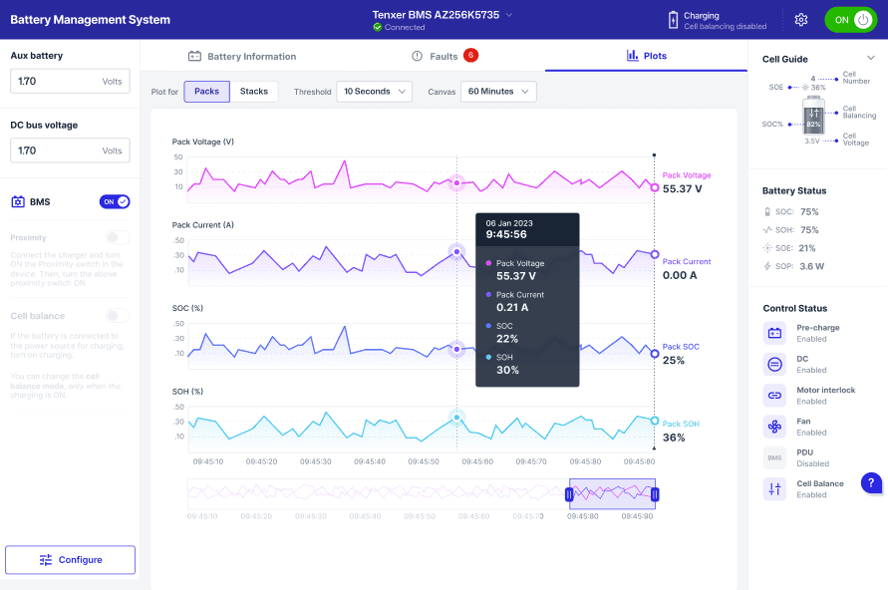This screenshot has width=888, height=590.
Task: Switch to Battery Information tab
Action: point(242,56)
